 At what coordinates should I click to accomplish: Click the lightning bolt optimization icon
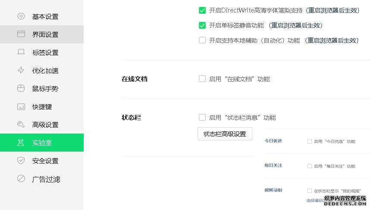click(x=21, y=70)
